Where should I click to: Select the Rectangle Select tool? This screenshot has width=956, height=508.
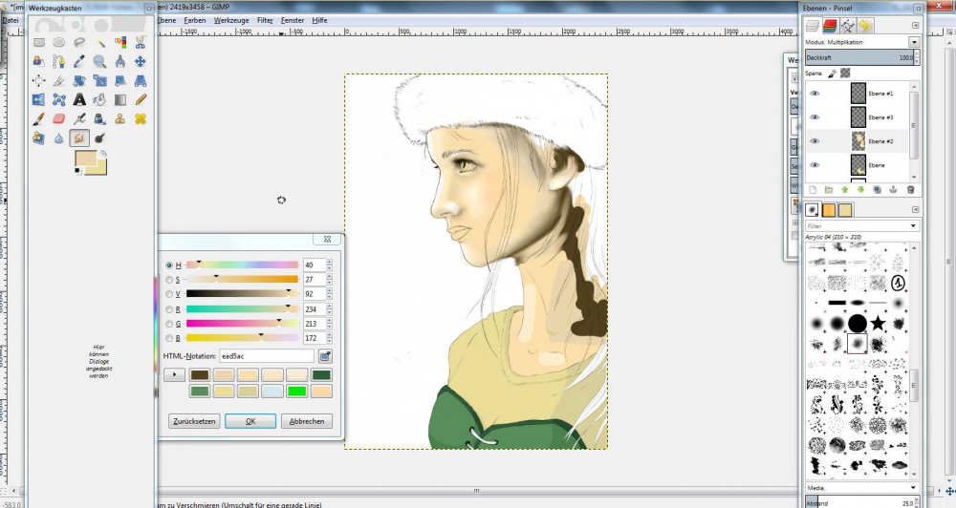[39, 43]
